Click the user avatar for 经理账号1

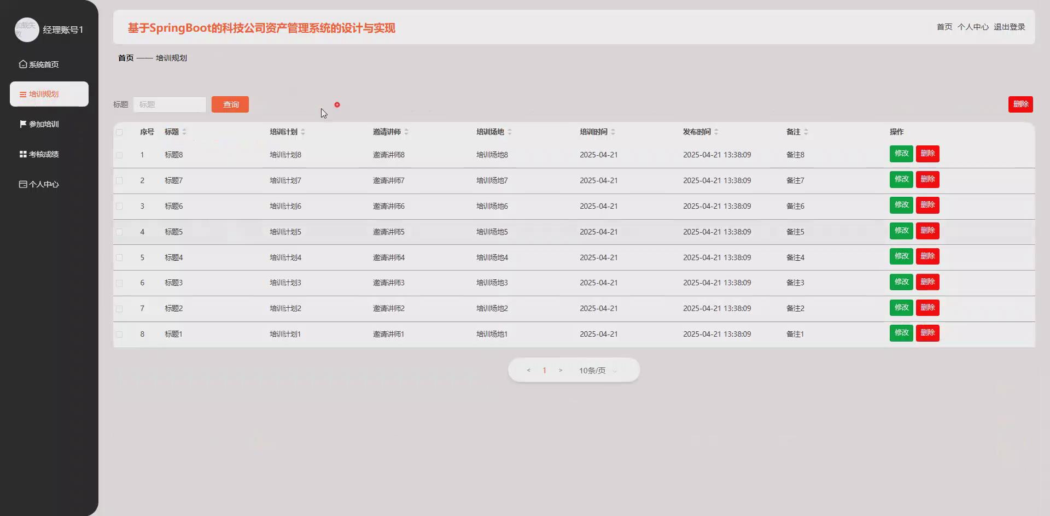(x=27, y=30)
